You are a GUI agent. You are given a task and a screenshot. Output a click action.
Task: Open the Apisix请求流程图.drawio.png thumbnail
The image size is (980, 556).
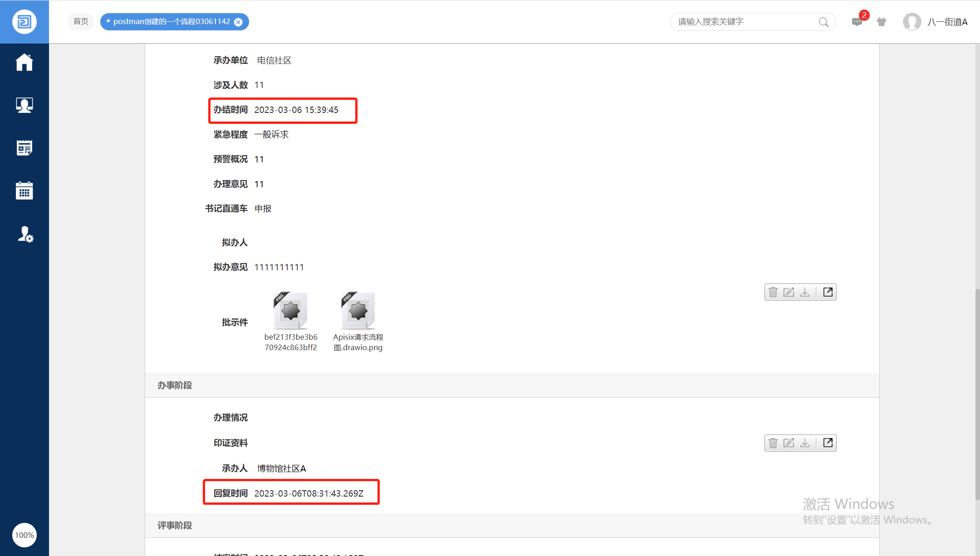(358, 311)
